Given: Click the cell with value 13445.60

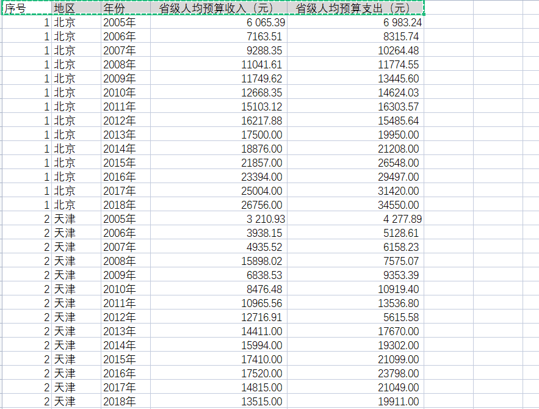Looking at the screenshot, I should coord(355,78).
